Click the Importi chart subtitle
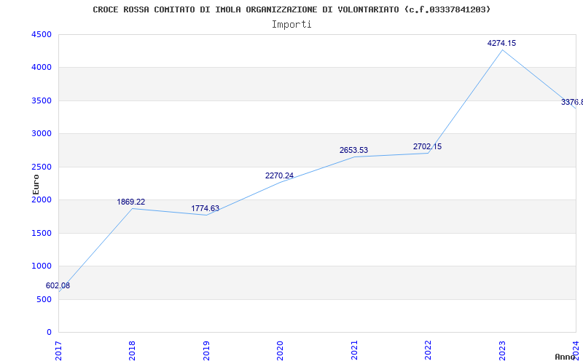The height and width of the screenshot is (364, 583). pyautogui.click(x=291, y=25)
